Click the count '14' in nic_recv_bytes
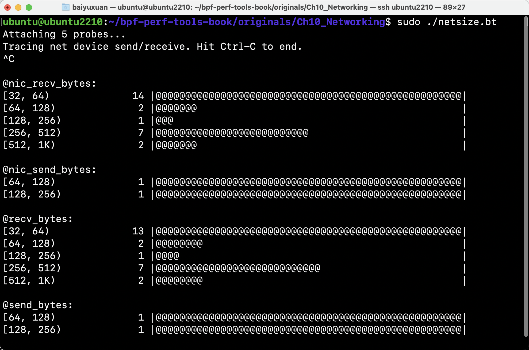The height and width of the screenshot is (350, 529). tap(138, 96)
